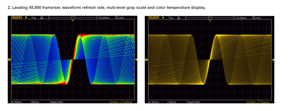
Task: Click 'CH1:DC- 0.00mV' in yellow gray-scale image
Action: tap(258, 102)
